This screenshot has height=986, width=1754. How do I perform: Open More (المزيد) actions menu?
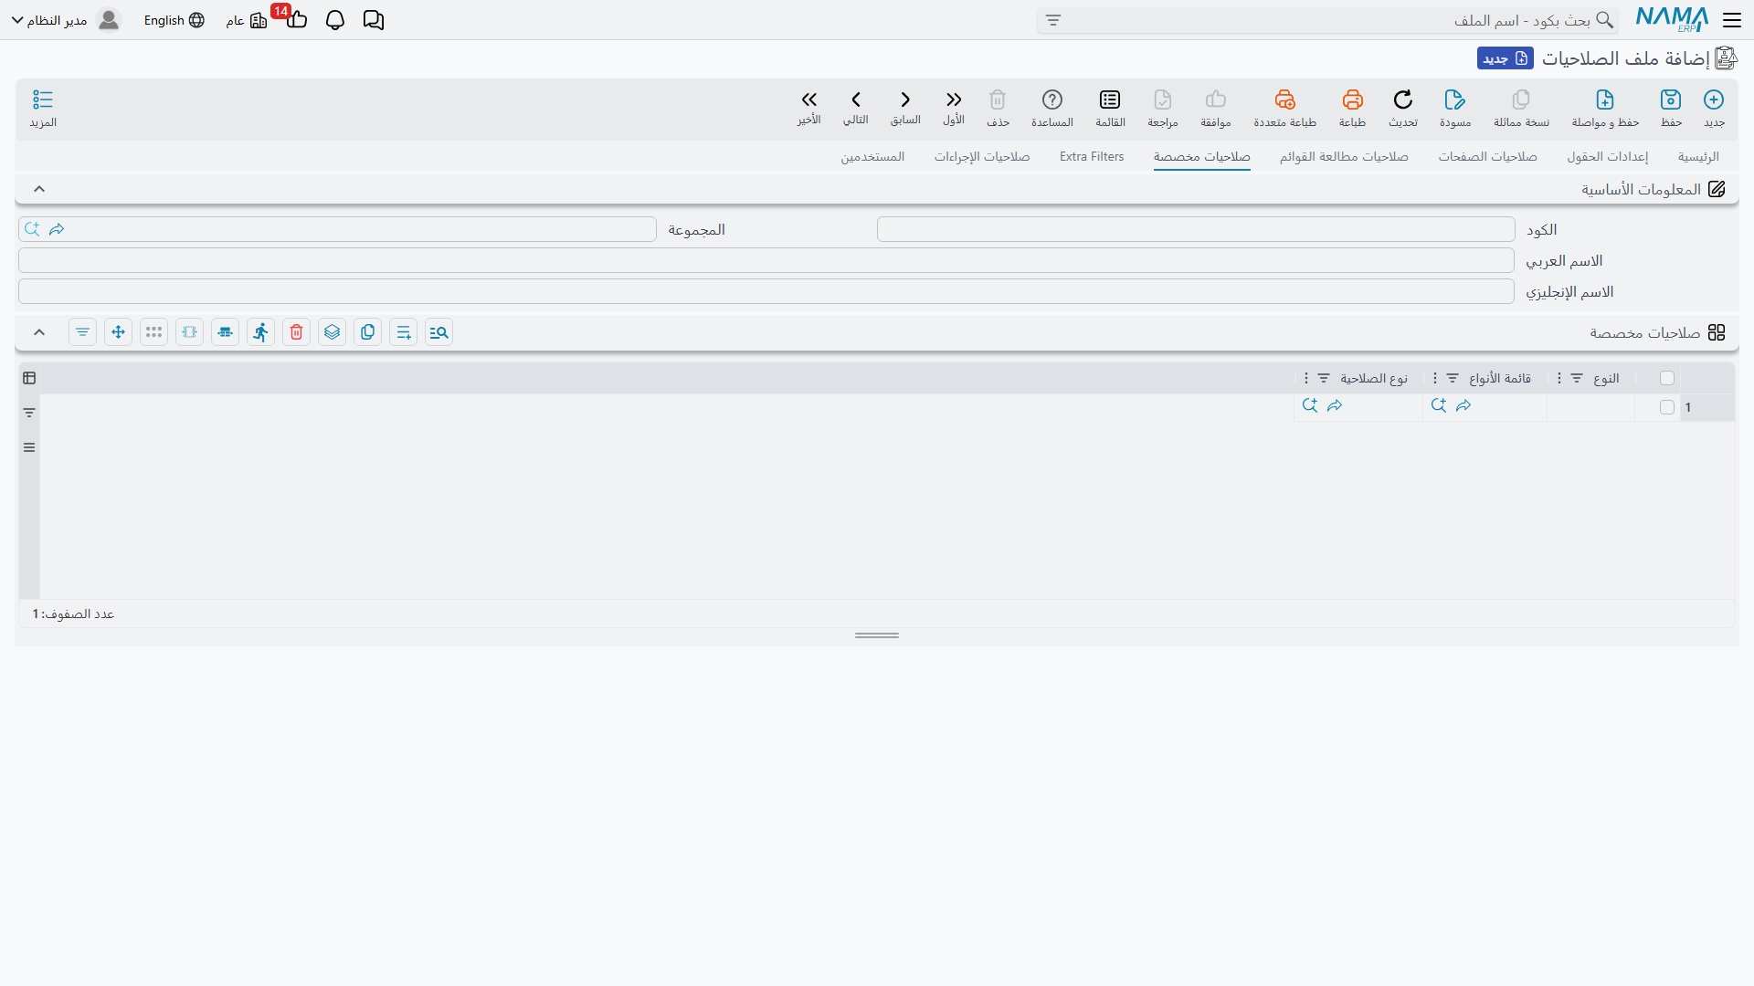[x=43, y=108]
